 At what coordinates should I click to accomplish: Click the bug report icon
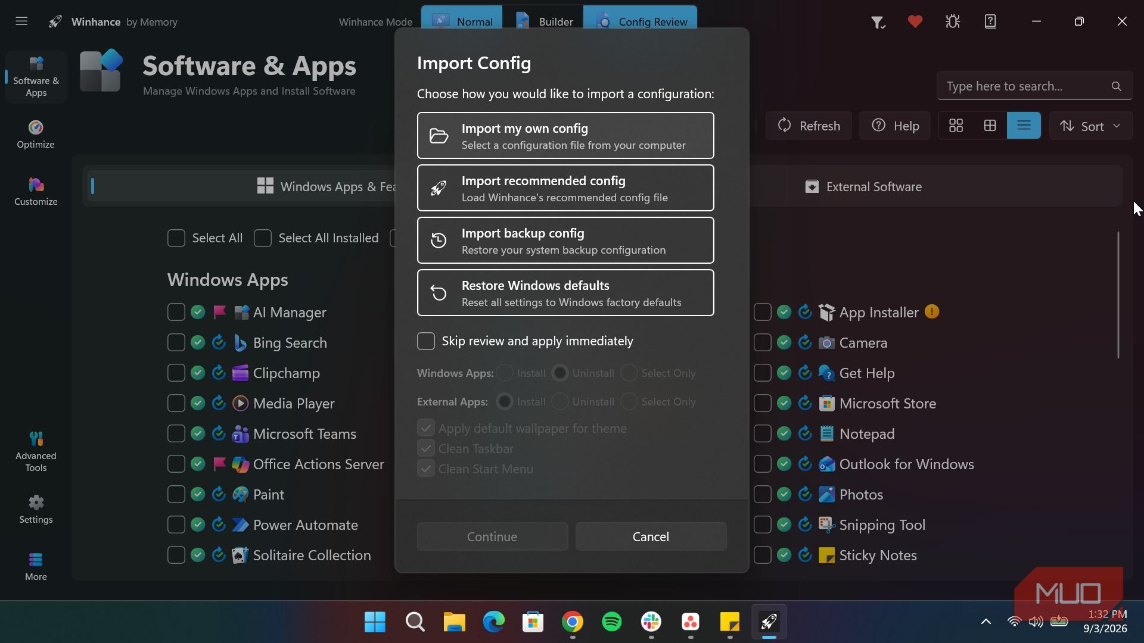click(x=953, y=22)
